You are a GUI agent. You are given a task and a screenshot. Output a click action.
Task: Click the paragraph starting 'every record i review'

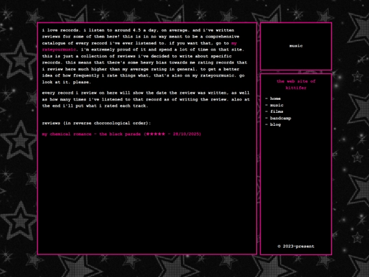point(146,99)
